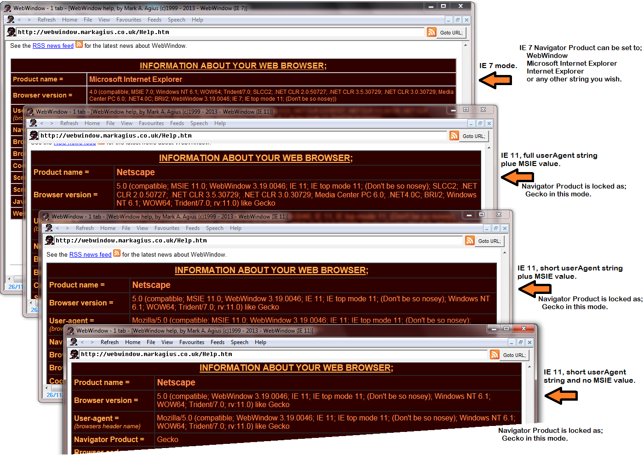
Task: Open the Favourites menu in the IE 7 window
Action: pyautogui.click(x=128, y=19)
